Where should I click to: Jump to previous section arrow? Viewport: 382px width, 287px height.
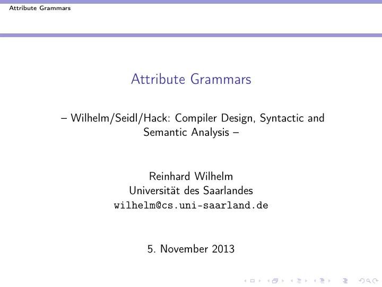(x=315, y=281)
